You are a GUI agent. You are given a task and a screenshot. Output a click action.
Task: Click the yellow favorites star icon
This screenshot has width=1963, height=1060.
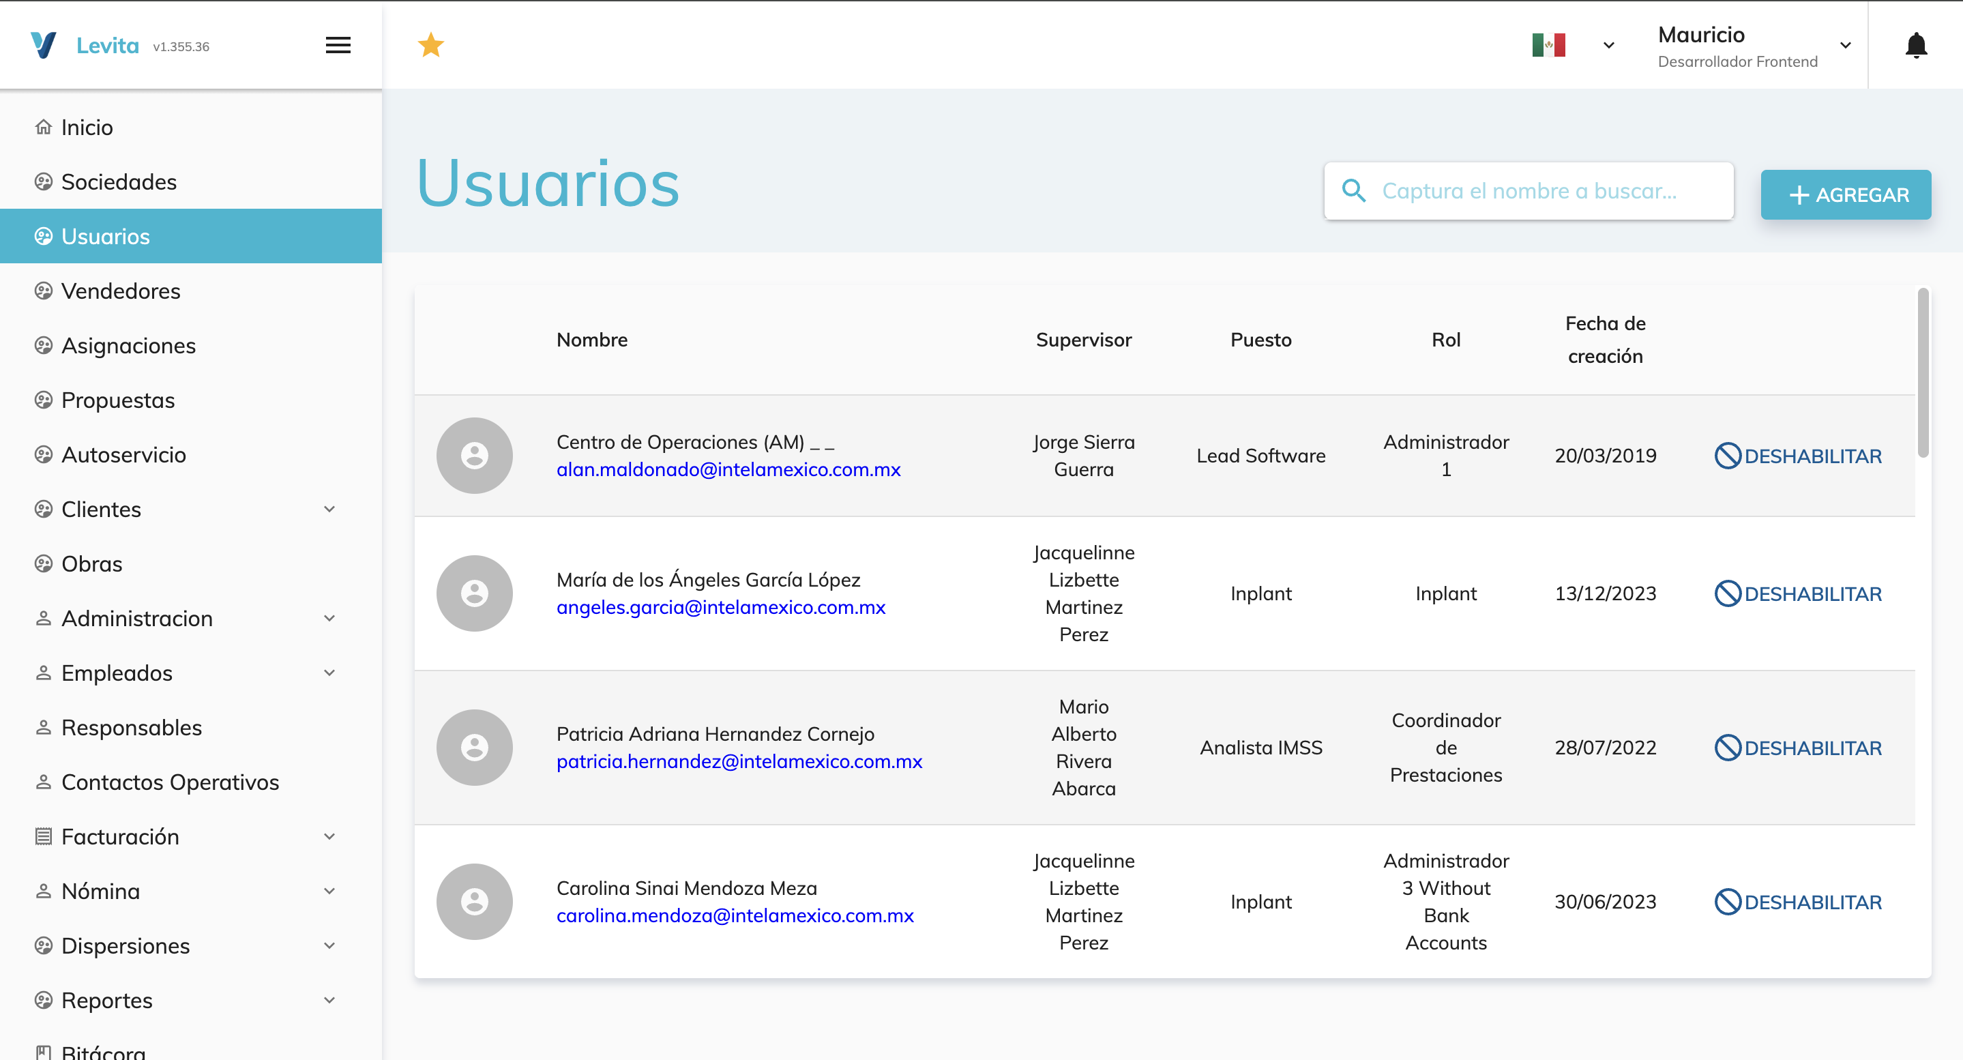pyautogui.click(x=430, y=46)
